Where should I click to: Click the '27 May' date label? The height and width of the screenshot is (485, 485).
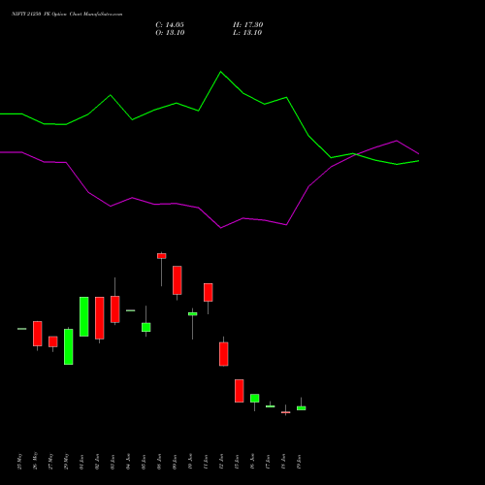[51, 462]
